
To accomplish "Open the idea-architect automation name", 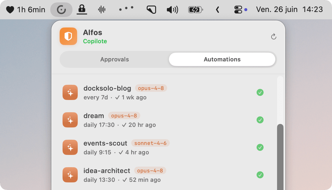I will pyautogui.click(x=107, y=171).
